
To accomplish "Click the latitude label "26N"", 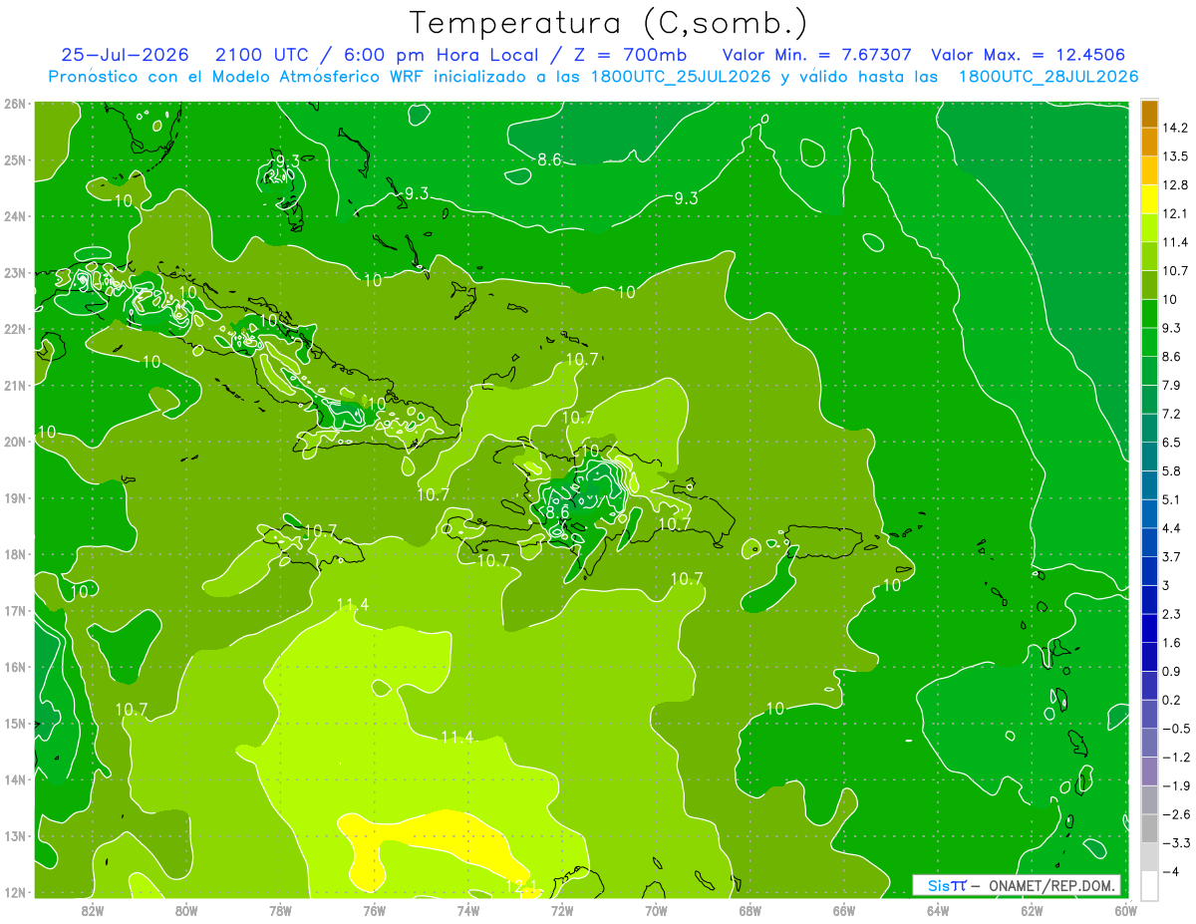I will point(14,104).
